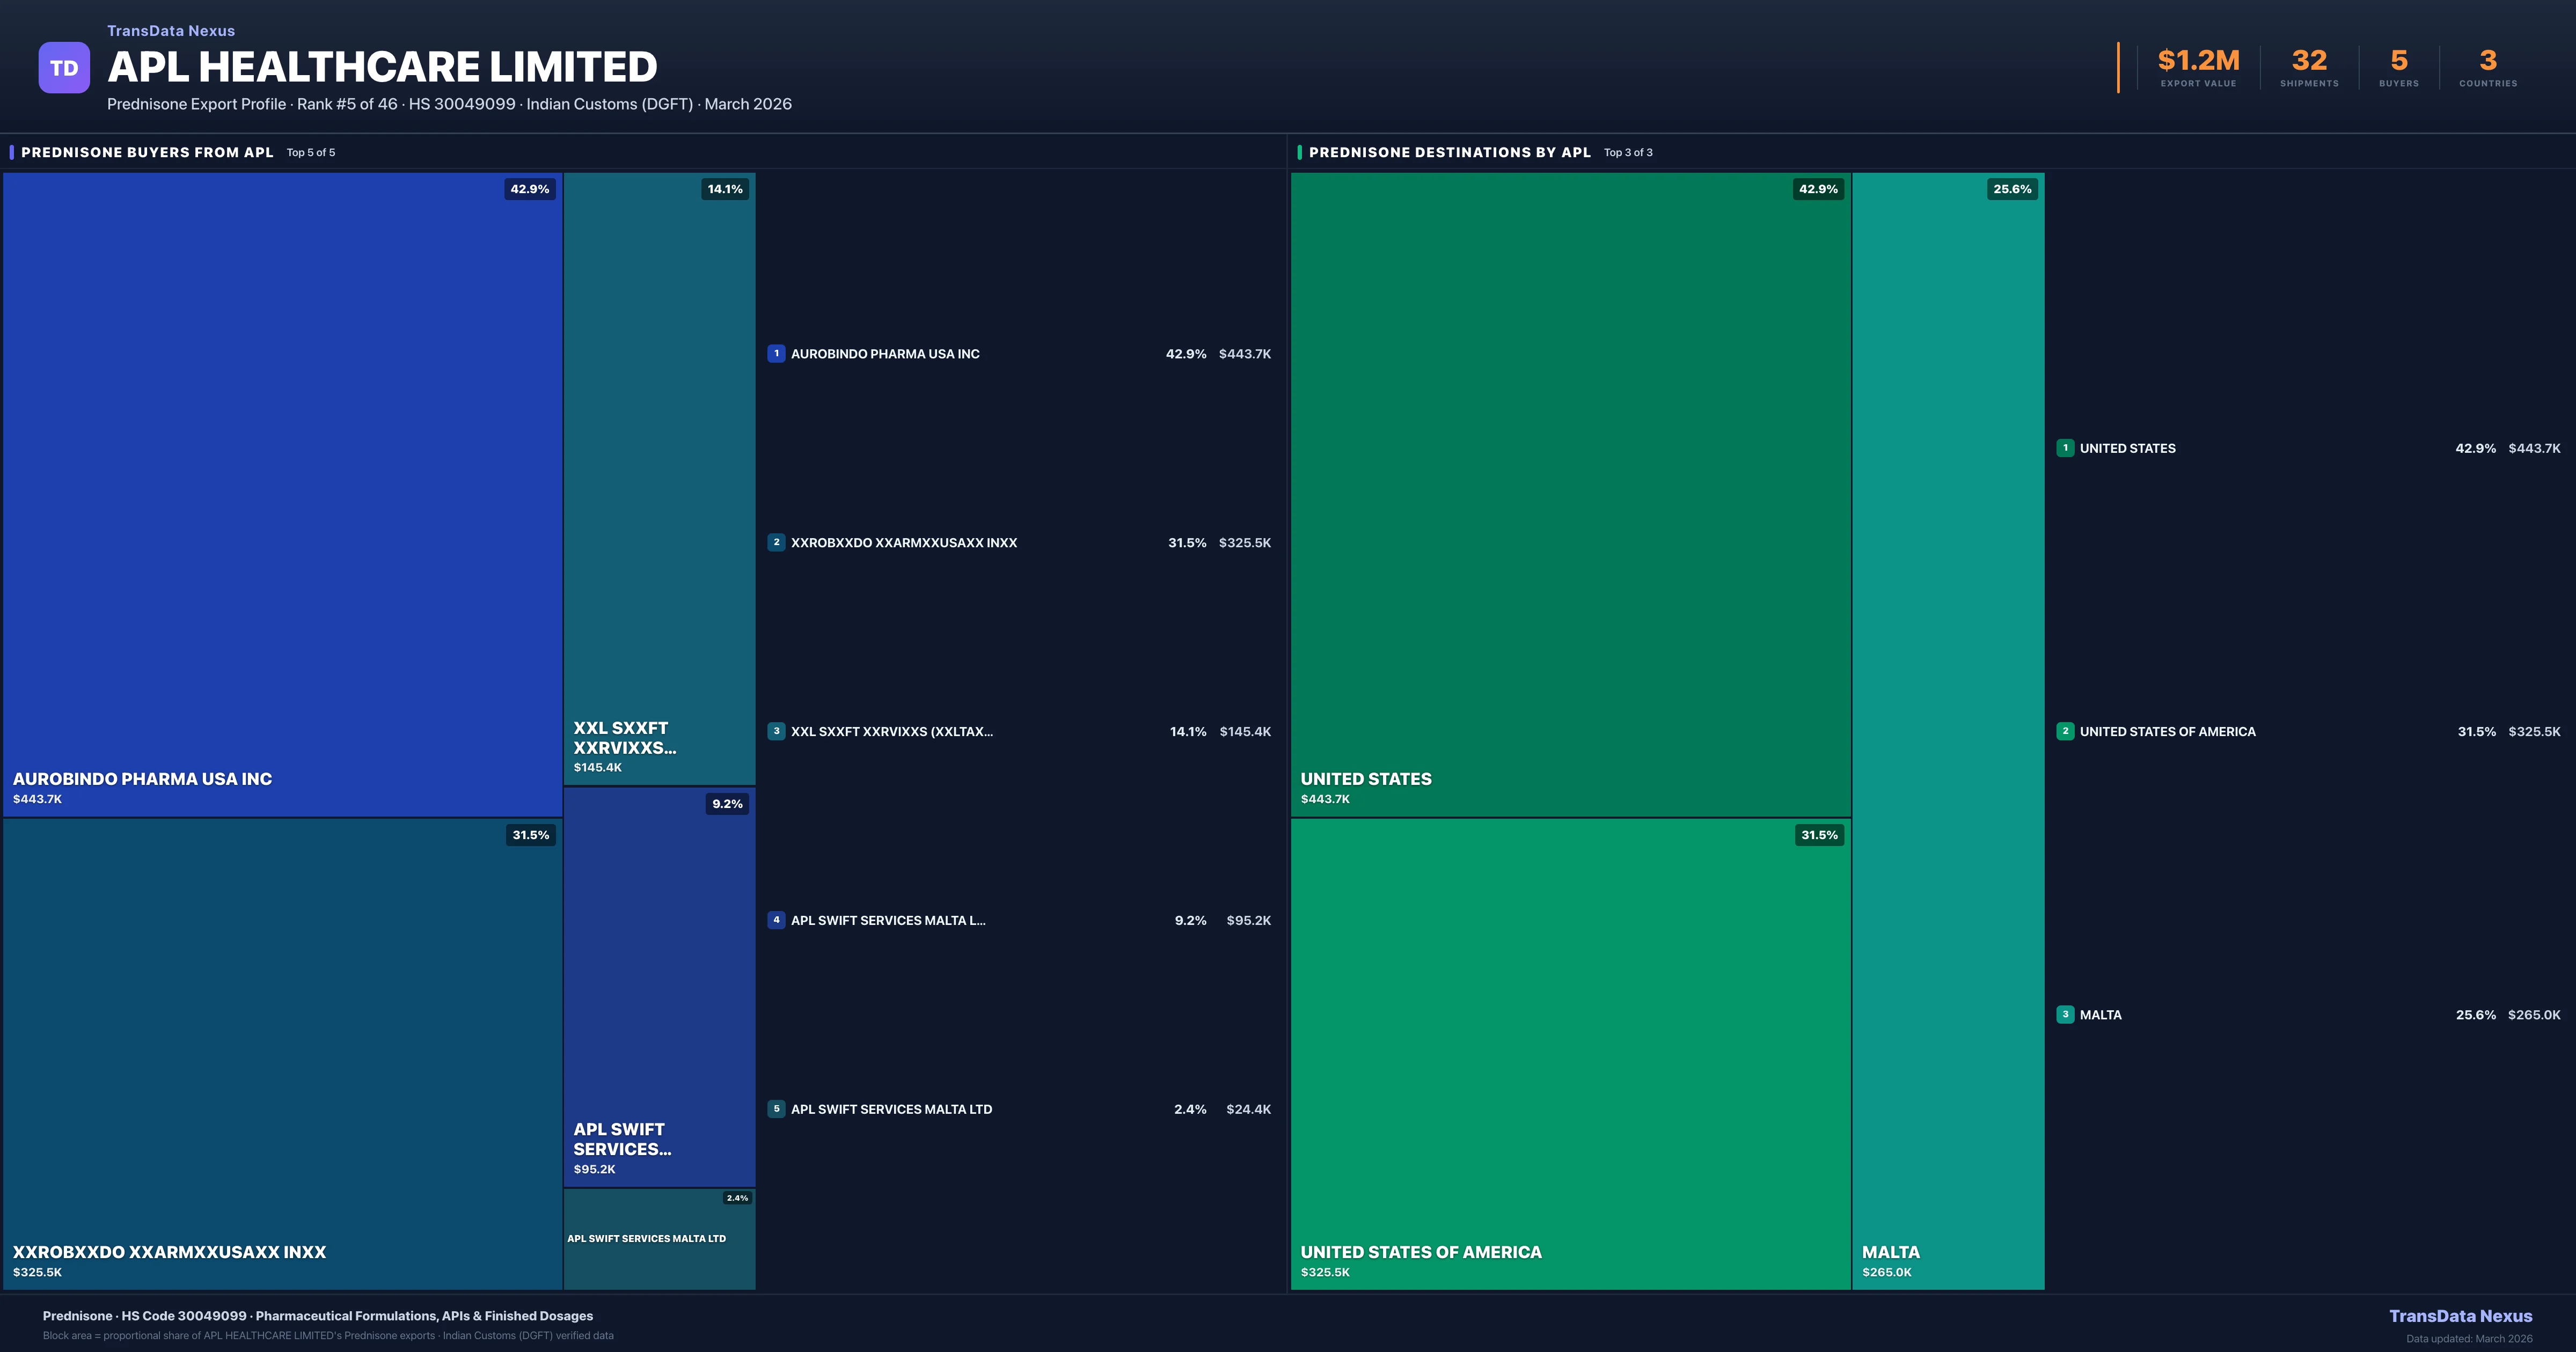This screenshot has width=2576, height=1352.
Task: Expand the Top 3 of 3 destinations list
Action: 1628,152
